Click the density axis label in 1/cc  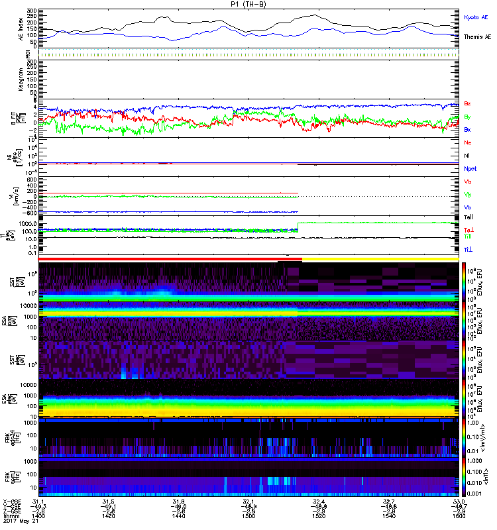14,157
